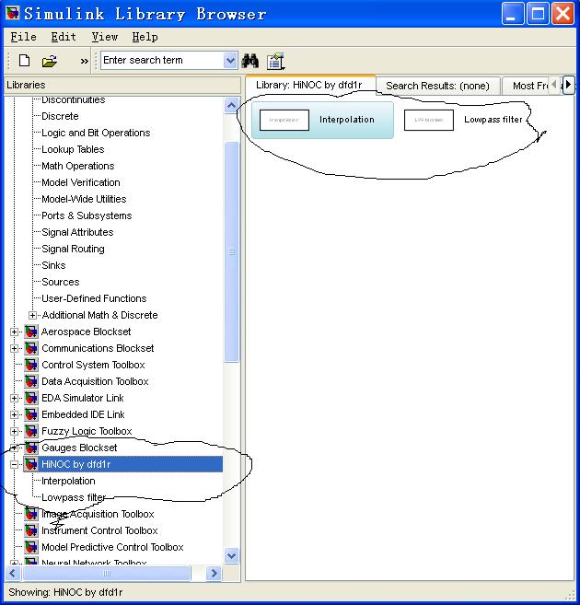This screenshot has height=605, width=580.
Task: Click the Aerospace Blockset library icon
Action: pyautogui.click(x=31, y=332)
